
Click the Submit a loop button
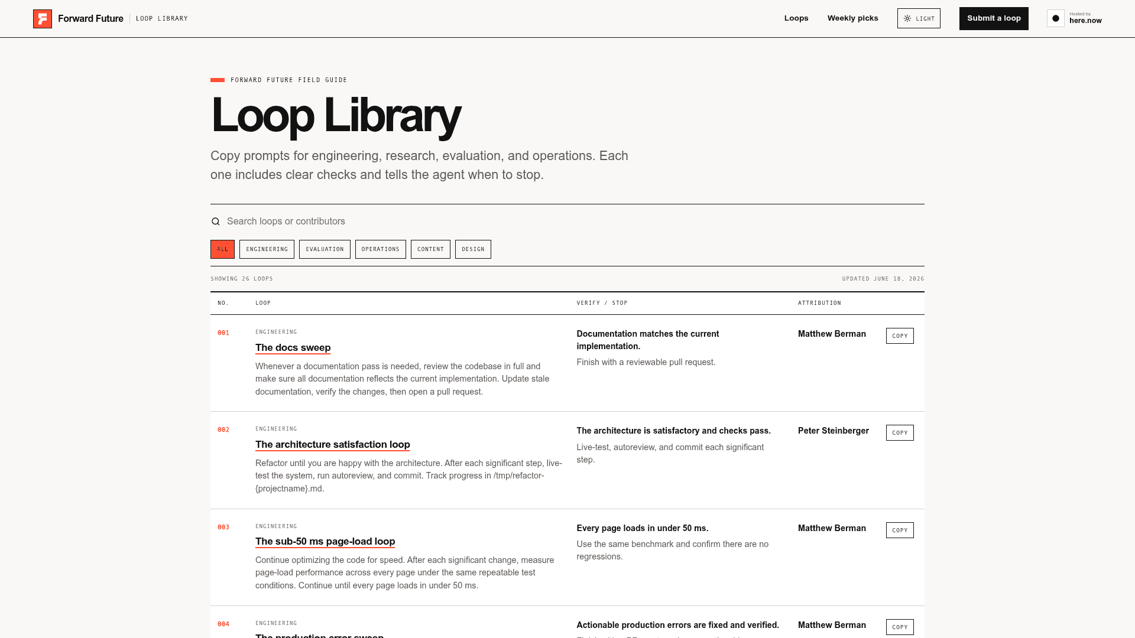coord(994,18)
